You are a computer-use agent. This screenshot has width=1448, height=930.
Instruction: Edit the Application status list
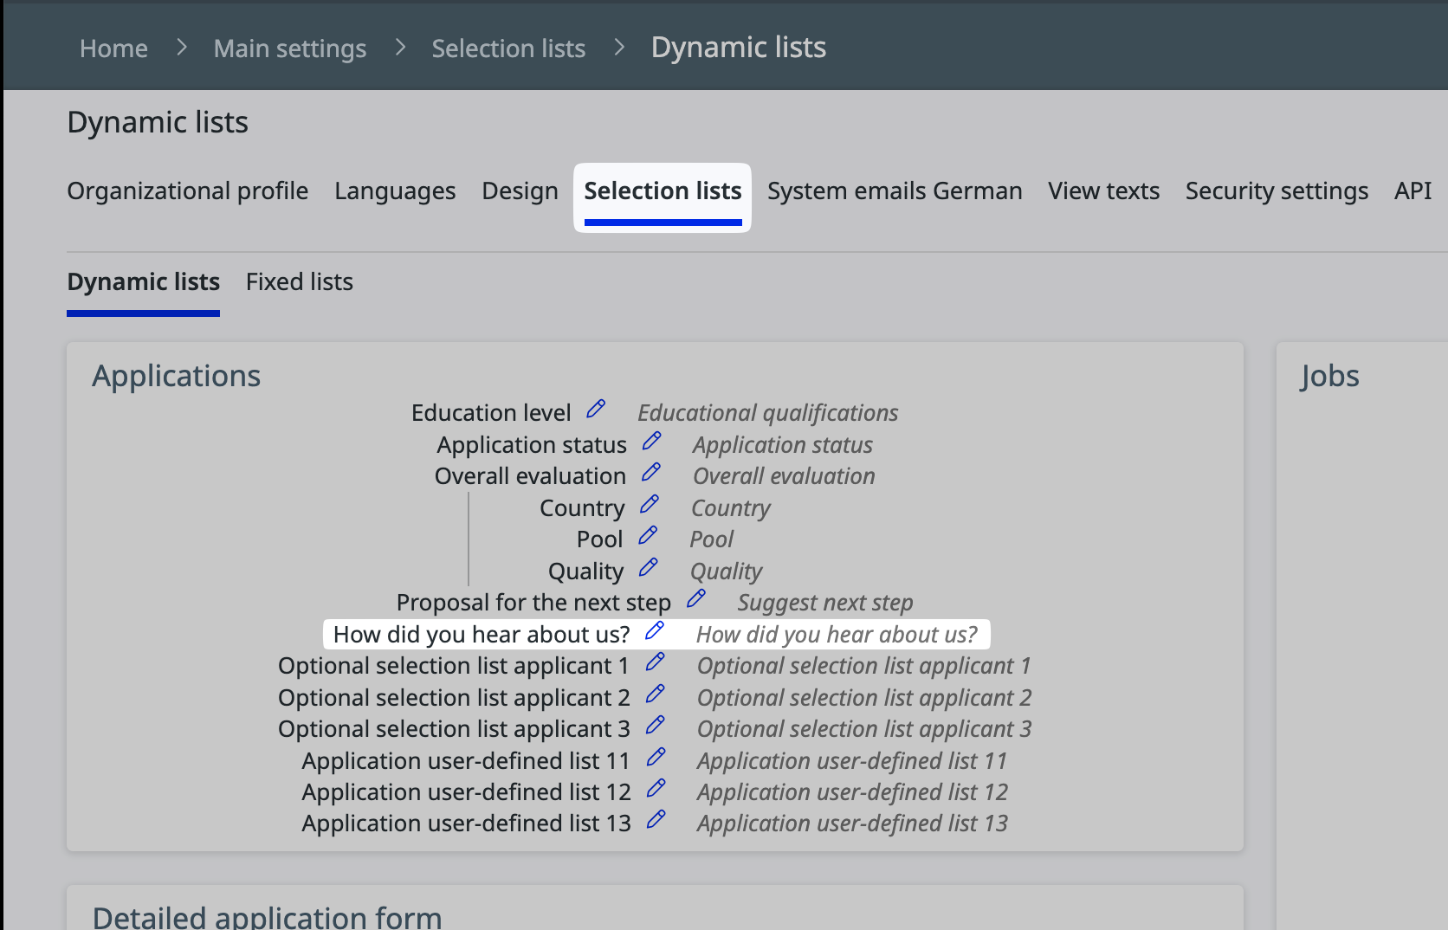tap(651, 441)
